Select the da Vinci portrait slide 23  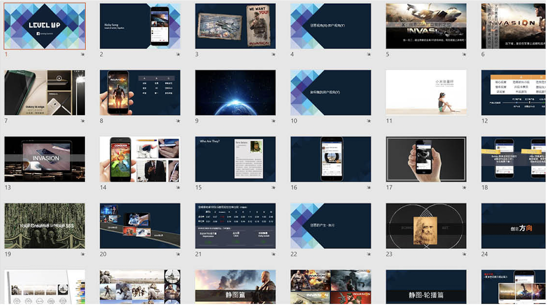426,226
